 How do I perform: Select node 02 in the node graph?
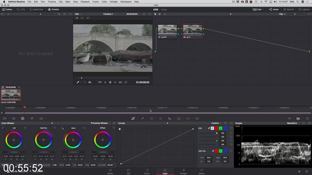(193, 31)
